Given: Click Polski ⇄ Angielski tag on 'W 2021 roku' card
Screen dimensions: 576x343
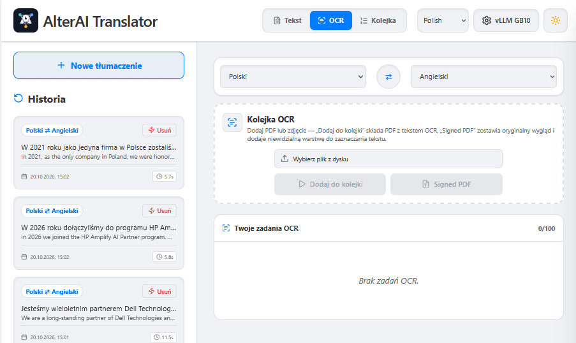Looking at the screenshot, I should pyautogui.click(x=52, y=130).
